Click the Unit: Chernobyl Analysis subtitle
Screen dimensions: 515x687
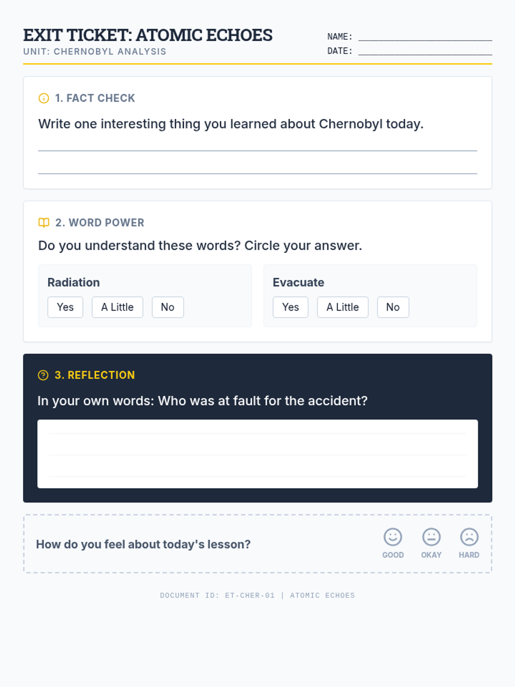(95, 52)
